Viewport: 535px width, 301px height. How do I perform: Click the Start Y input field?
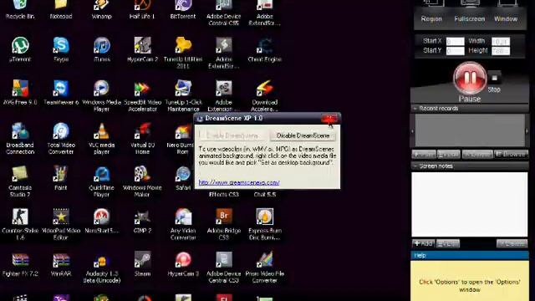pos(455,51)
